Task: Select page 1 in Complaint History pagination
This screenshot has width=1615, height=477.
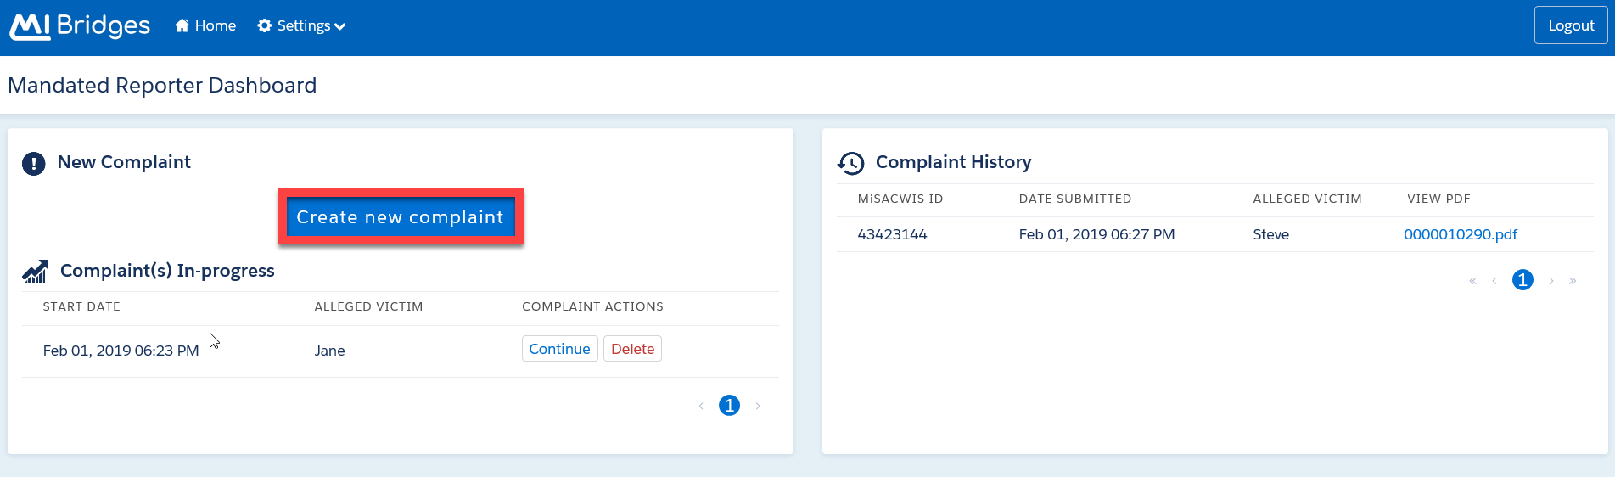Action: 1522,280
